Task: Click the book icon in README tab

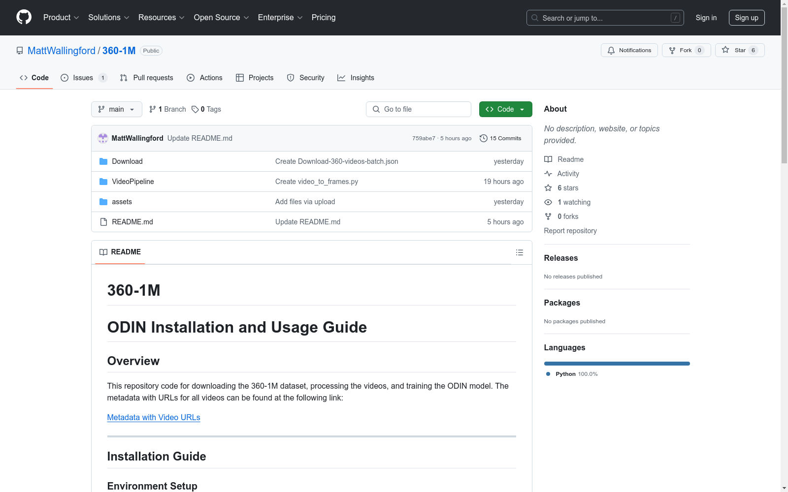Action: tap(103, 252)
